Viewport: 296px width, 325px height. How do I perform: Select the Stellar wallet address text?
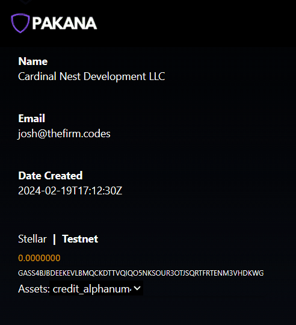click(x=141, y=273)
